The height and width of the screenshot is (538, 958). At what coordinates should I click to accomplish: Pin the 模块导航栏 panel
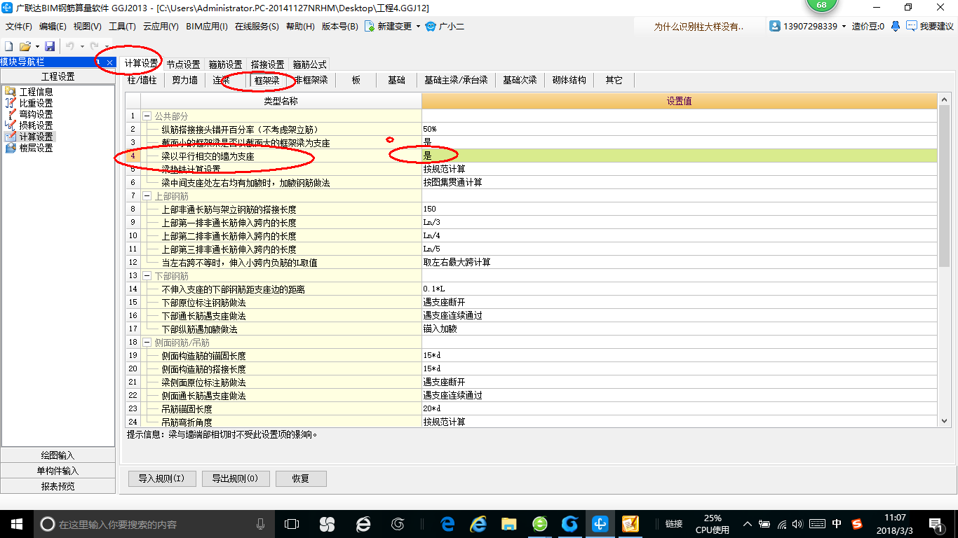pyautogui.click(x=99, y=62)
